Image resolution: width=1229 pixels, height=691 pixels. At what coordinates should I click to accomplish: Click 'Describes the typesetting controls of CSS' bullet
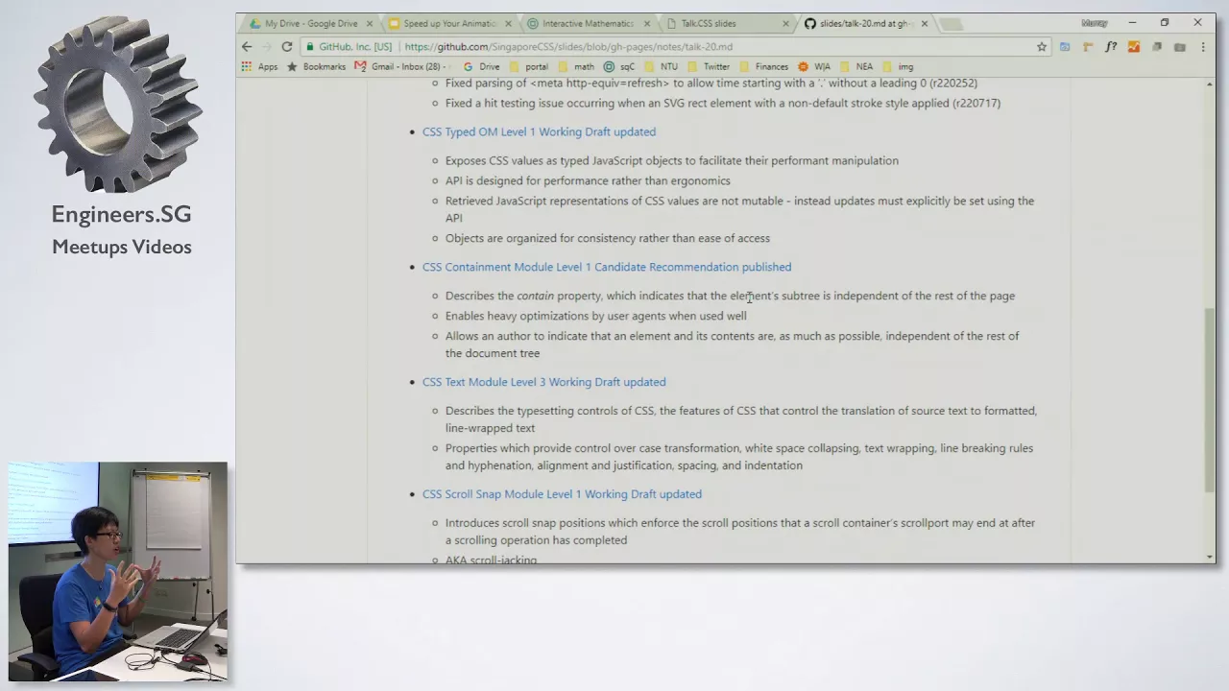coord(741,419)
